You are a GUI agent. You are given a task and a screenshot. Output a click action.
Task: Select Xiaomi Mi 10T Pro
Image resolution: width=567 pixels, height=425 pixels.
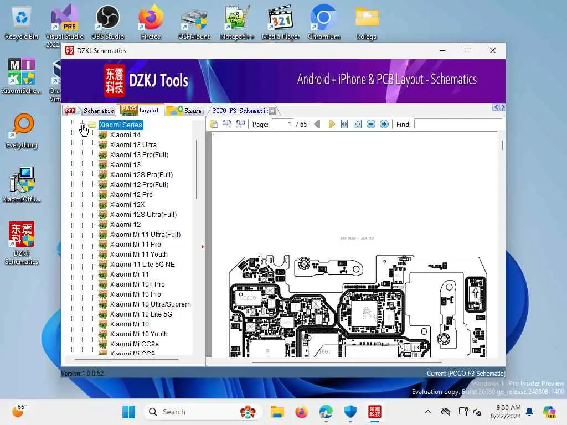[137, 284]
